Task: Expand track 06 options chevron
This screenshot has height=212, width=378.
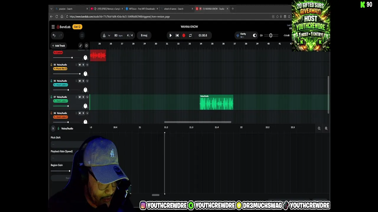Action: (87, 81)
